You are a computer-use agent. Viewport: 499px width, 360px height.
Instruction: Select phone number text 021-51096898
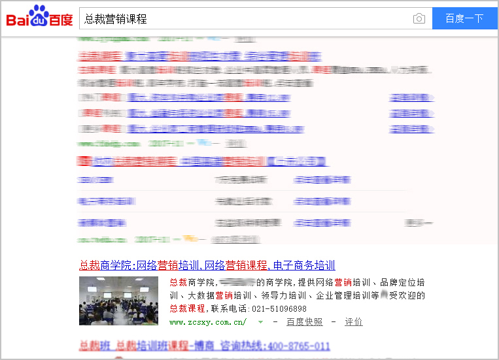279,309
